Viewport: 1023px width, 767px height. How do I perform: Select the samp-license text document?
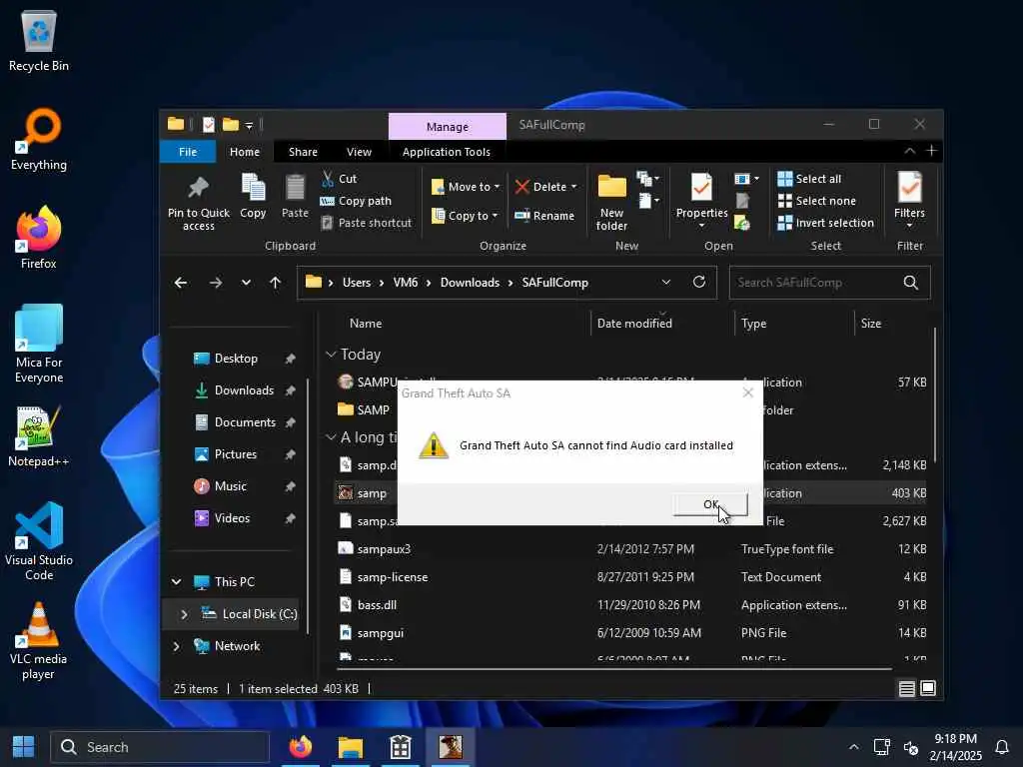tap(392, 577)
